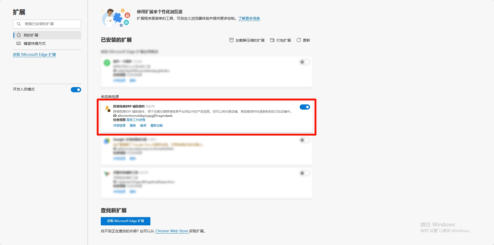The image size is (494, 245).
Task: Click the blue 获取 Microsoft Edge 扩展 button
Action: pyautogui.click(x=126, y=221)
